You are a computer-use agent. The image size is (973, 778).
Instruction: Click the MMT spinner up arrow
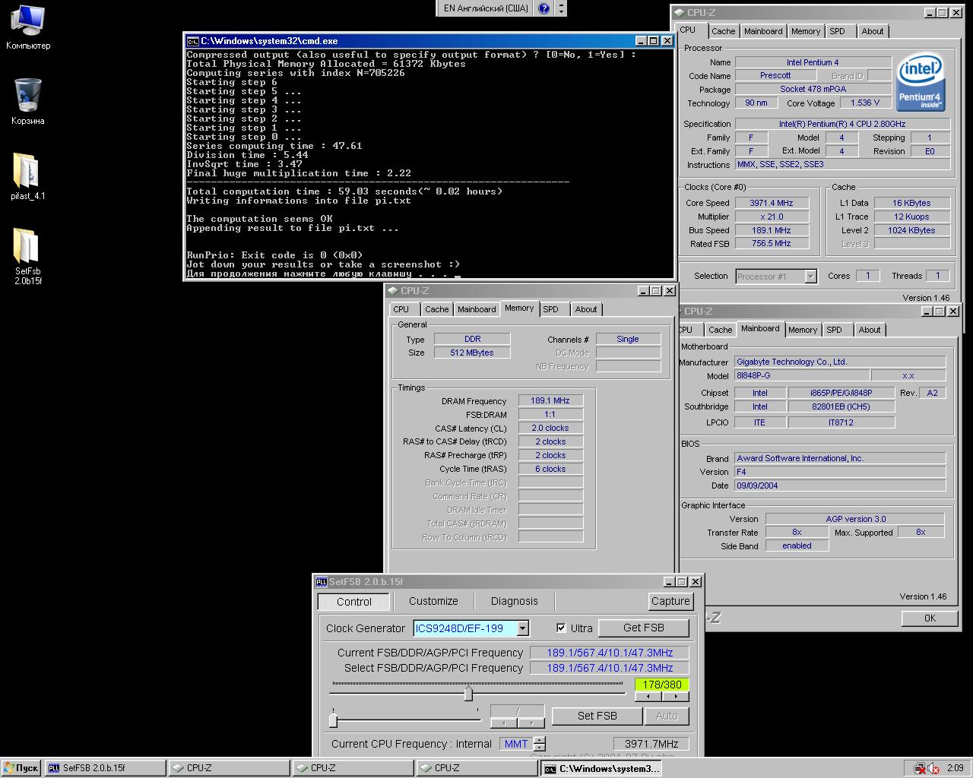point(539,741)
